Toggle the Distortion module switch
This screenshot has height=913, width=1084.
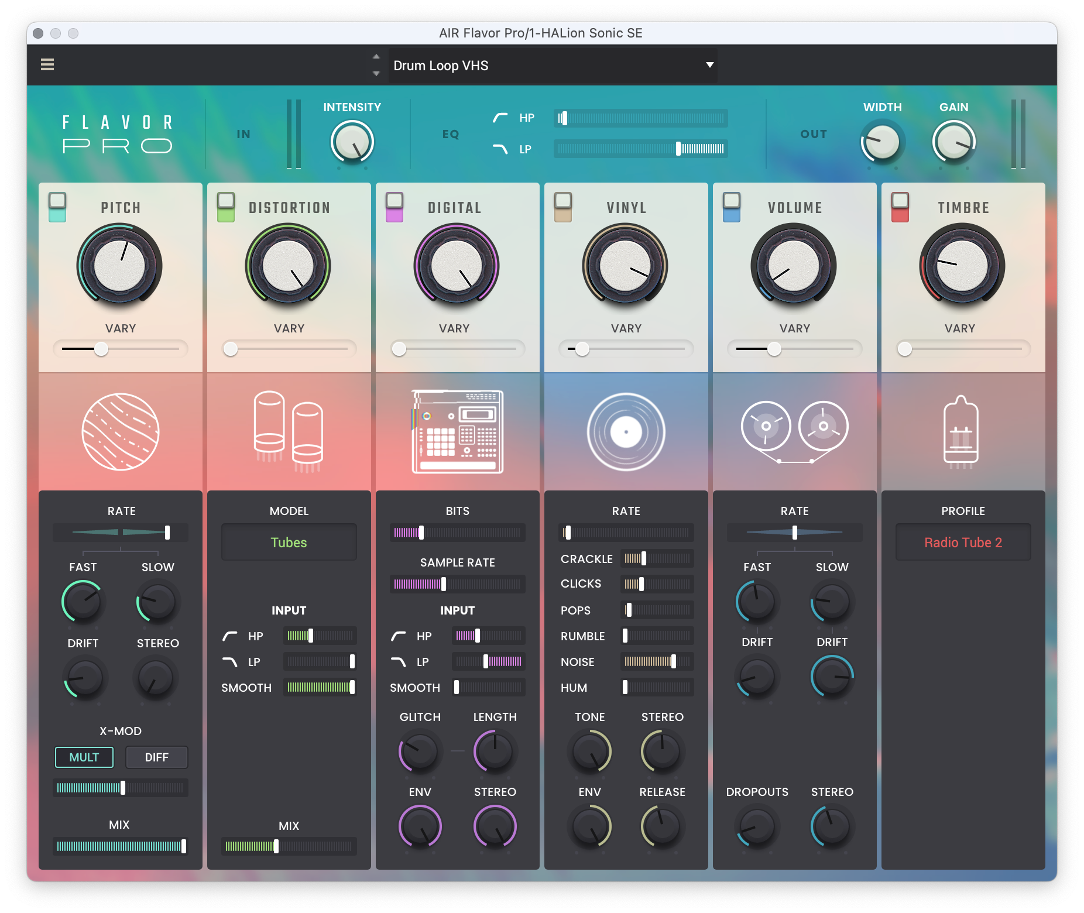(x=226, y=207)
